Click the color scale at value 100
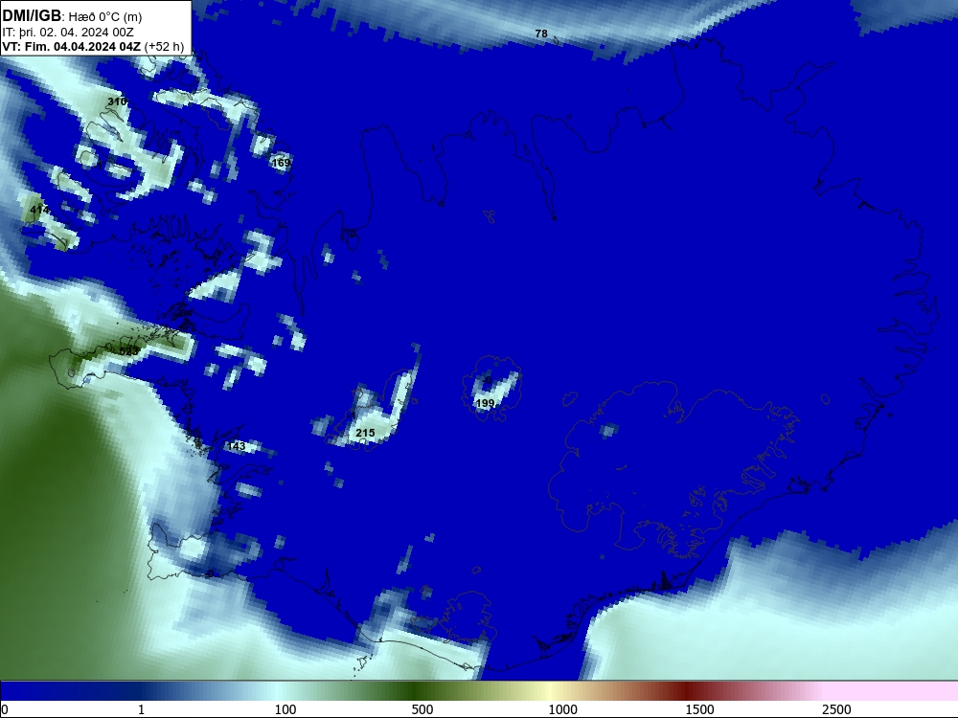Image resolution: width=958 pixels, height=718 pixels. (x=285, y=709)
